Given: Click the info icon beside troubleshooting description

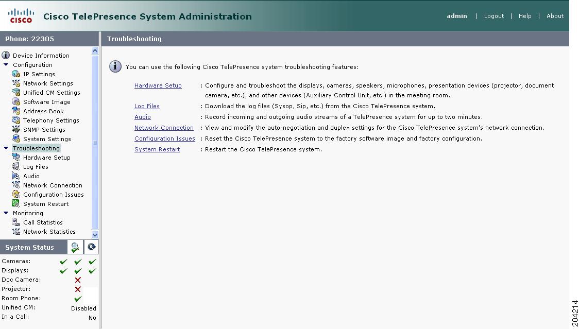Looking at the screenshot, I should coord(115,67).
